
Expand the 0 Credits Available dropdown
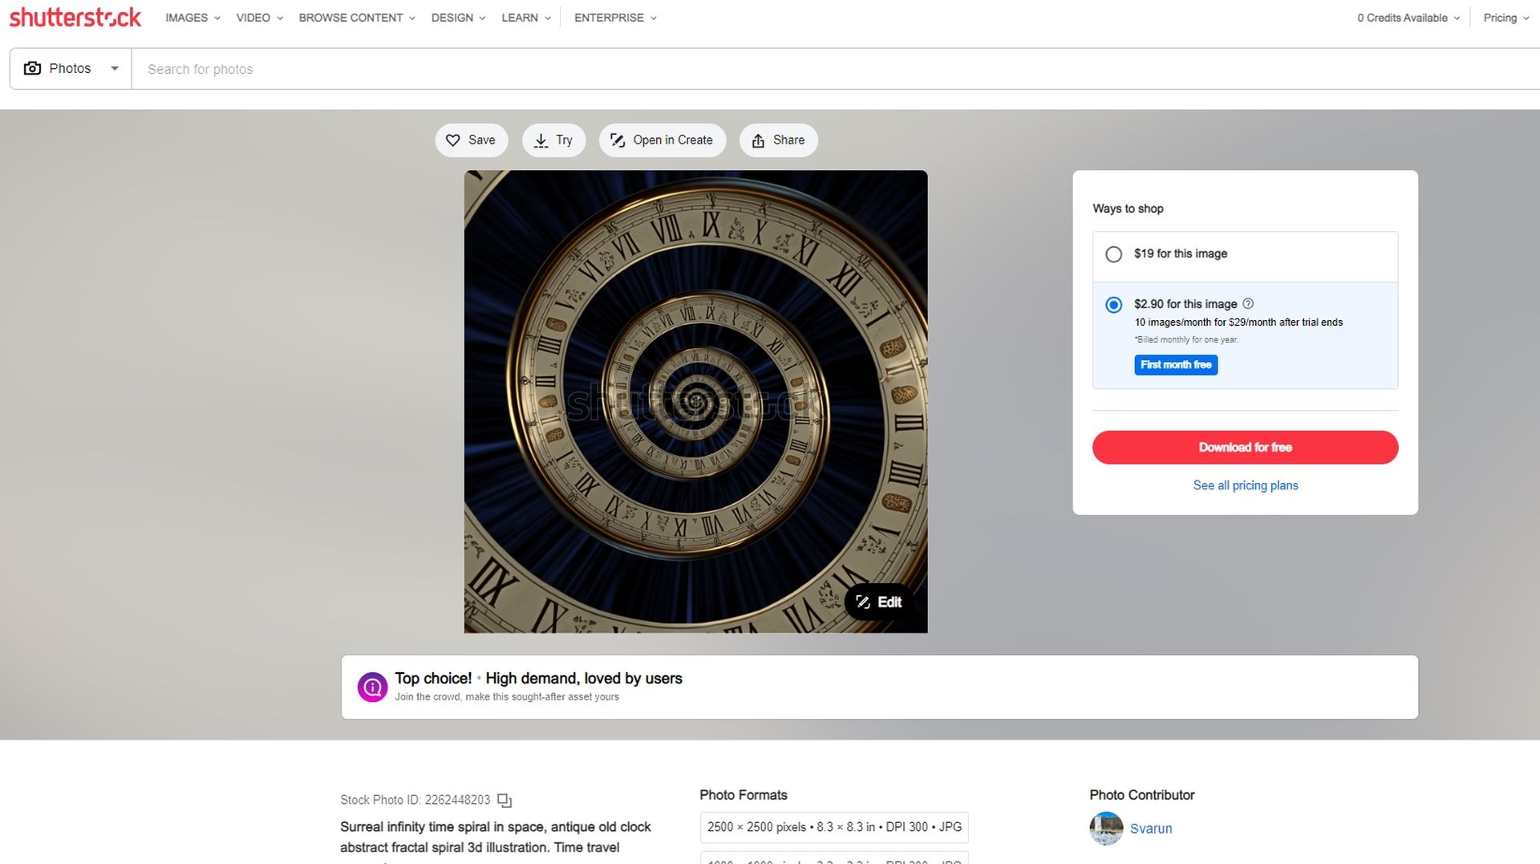(x=1408, y=18)
